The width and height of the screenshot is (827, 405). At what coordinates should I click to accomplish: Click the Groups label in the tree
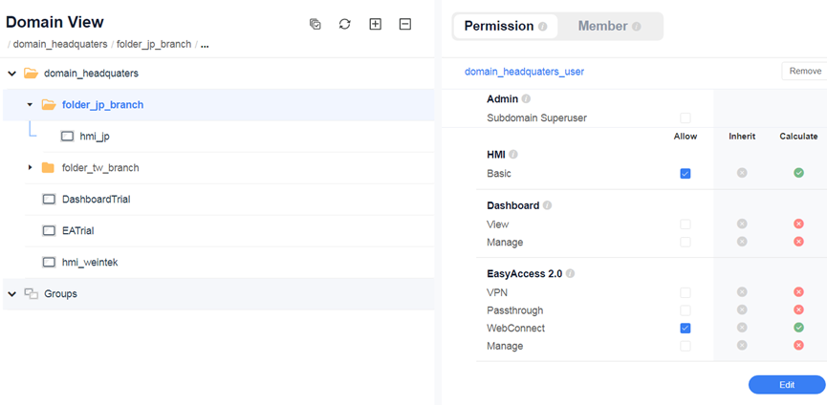coord(60,294)
